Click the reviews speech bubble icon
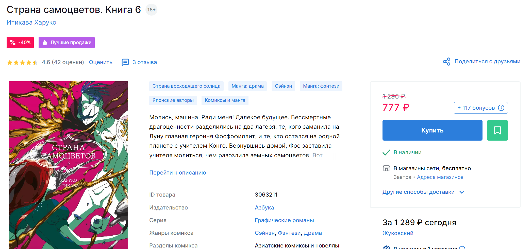Viewport: 532px width, 249px height. point(125,62)
